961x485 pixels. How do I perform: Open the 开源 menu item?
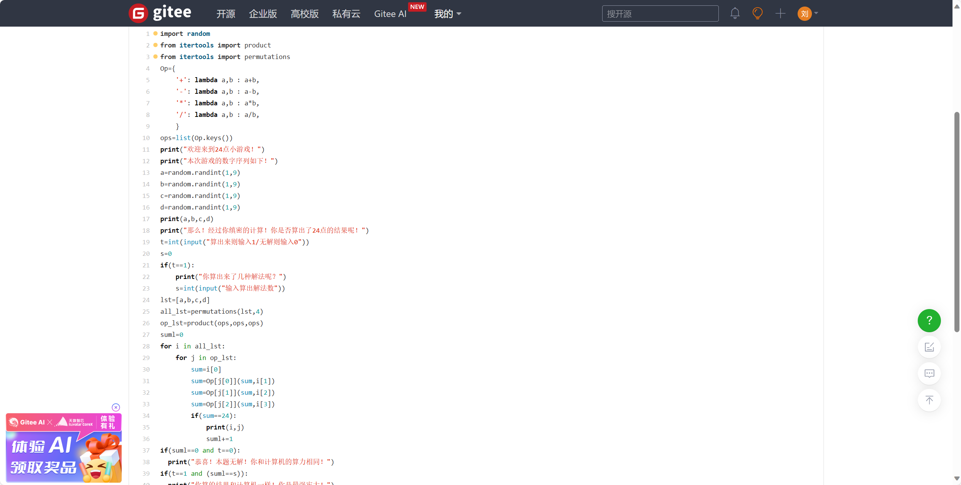tap(226, 14)
